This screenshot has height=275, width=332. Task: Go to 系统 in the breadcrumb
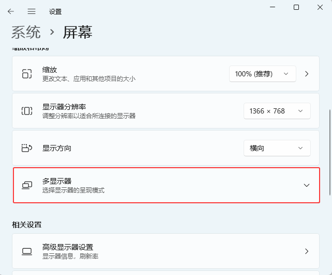26,32
